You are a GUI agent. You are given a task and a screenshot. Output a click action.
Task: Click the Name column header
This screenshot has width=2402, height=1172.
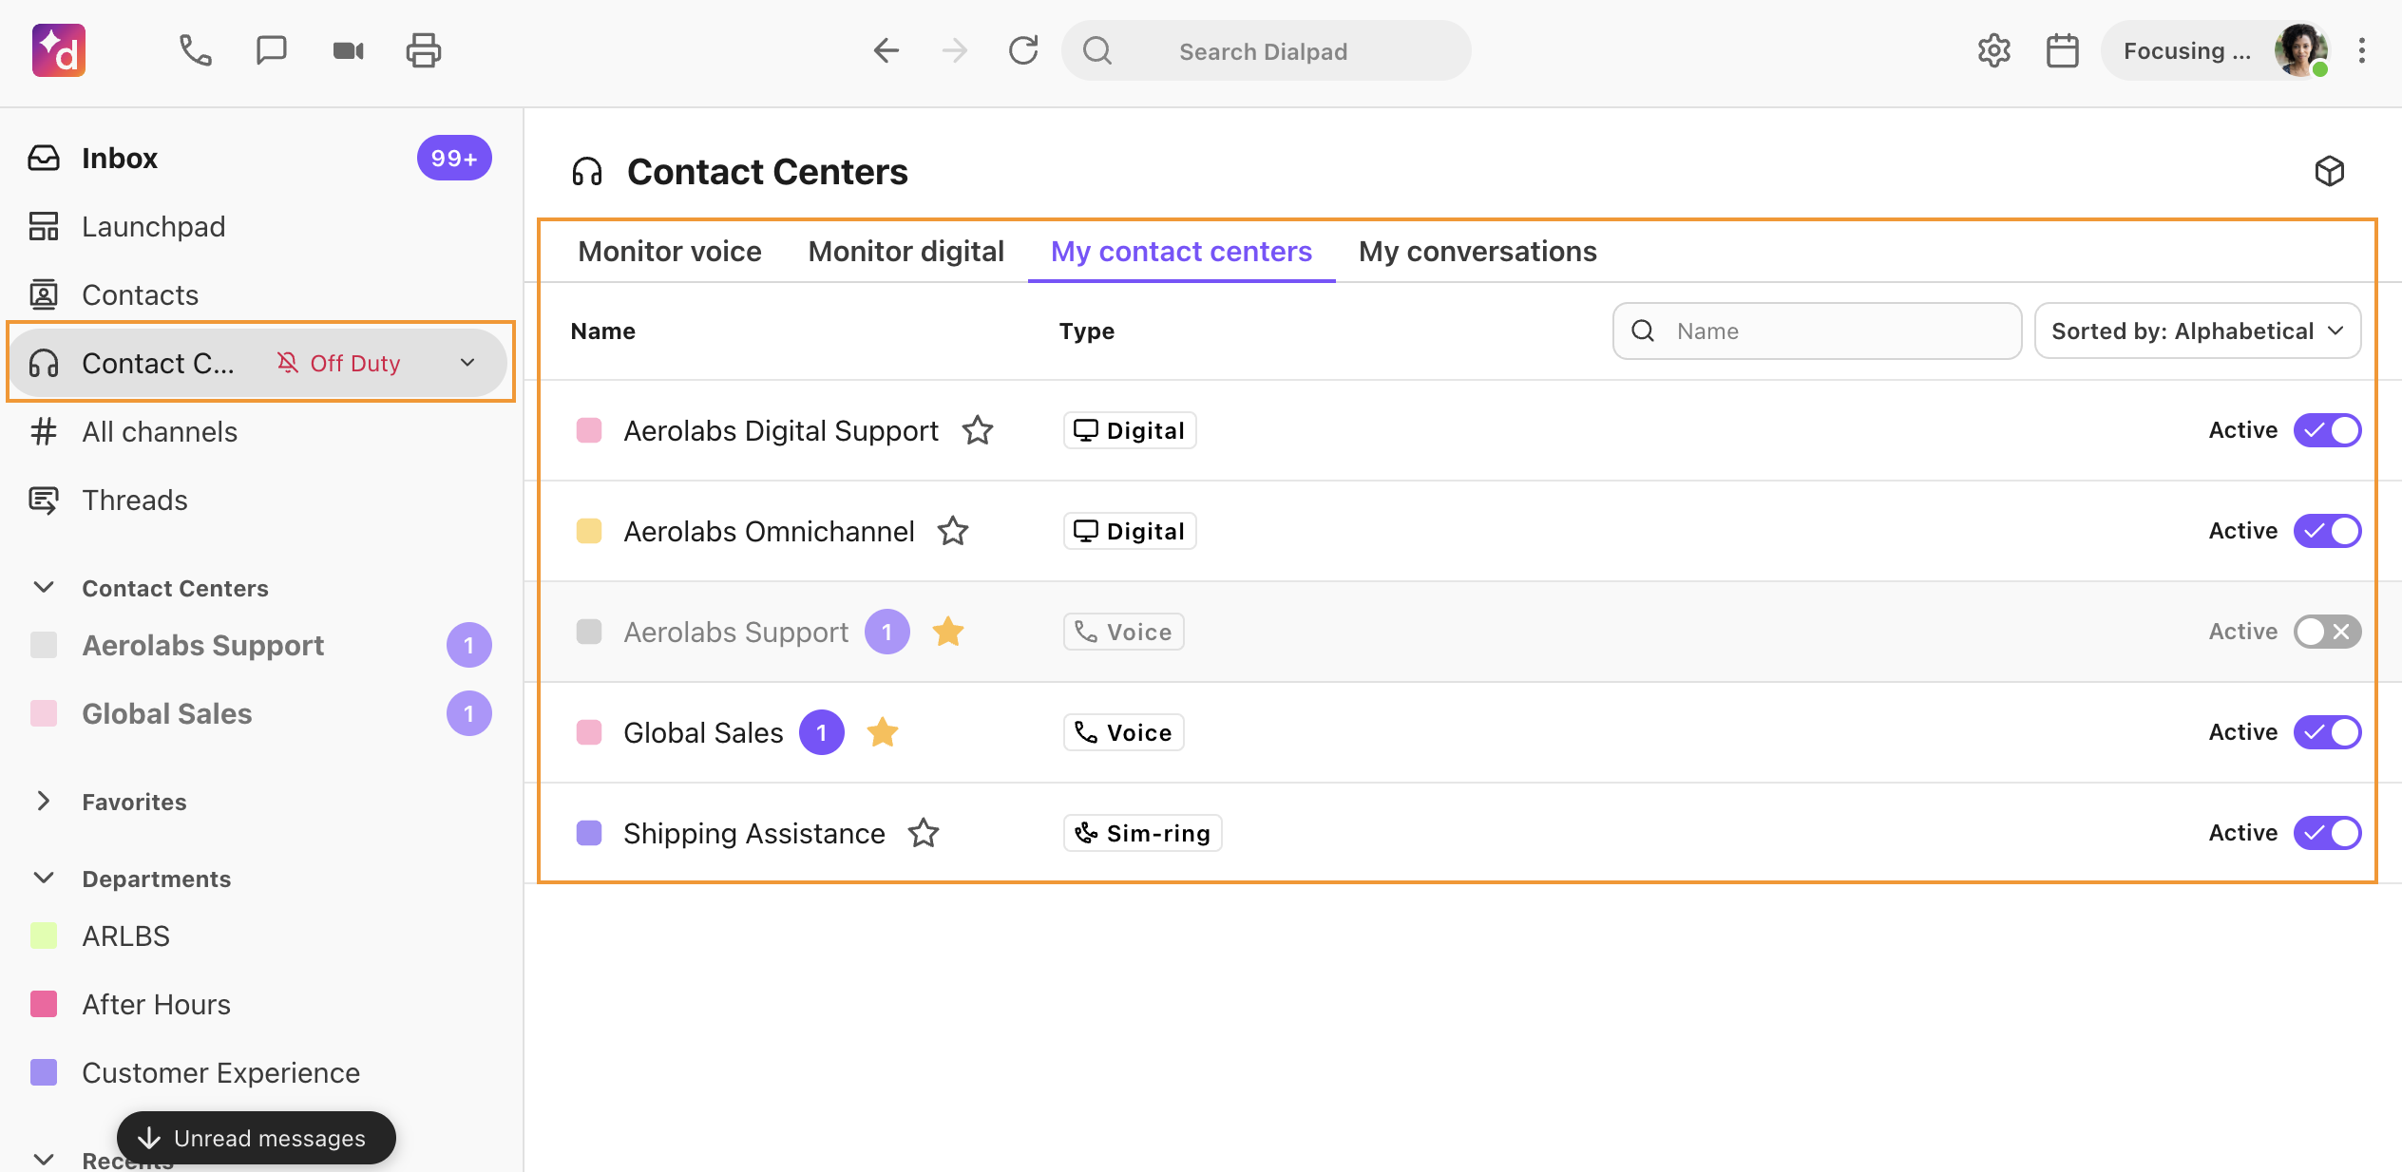[603, 331]
